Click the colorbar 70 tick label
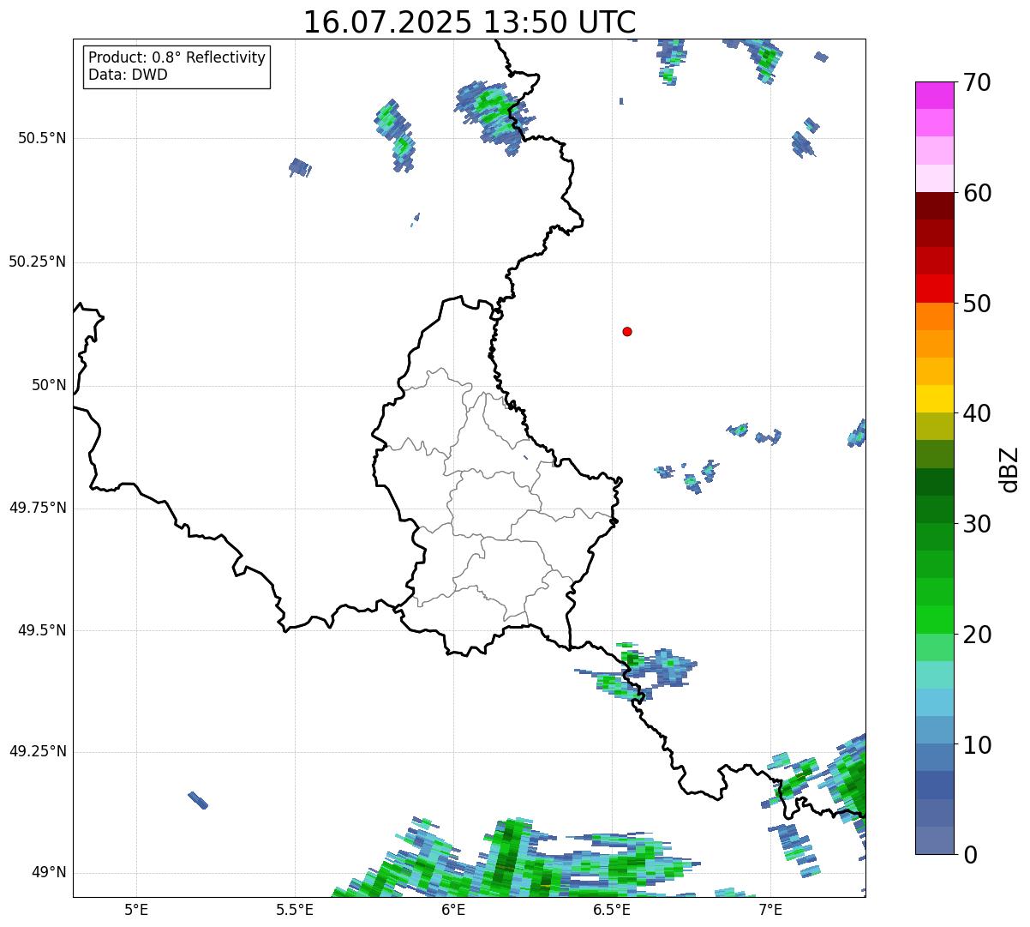Screen dimensions: 1030x927 [x=977, y=82]
